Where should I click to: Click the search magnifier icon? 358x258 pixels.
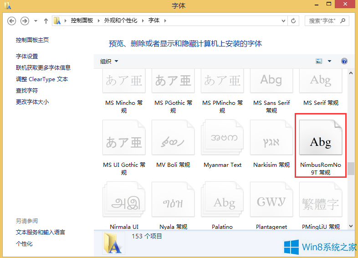343,21
